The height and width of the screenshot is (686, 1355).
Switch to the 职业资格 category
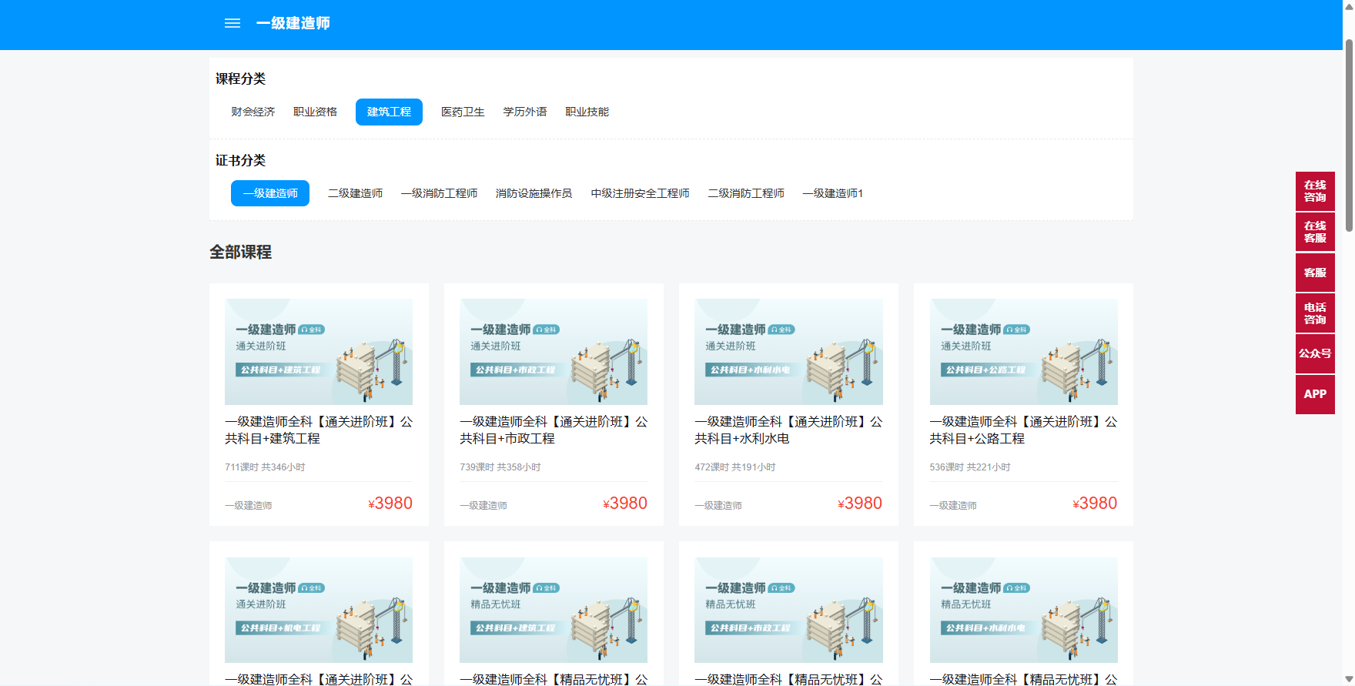[315, 112]
